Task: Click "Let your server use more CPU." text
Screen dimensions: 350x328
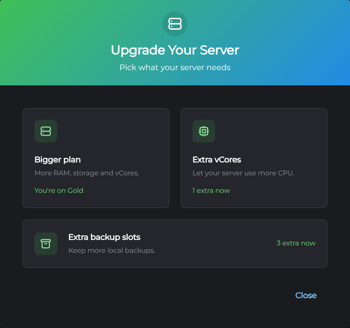Action: (x=243, y=173)
